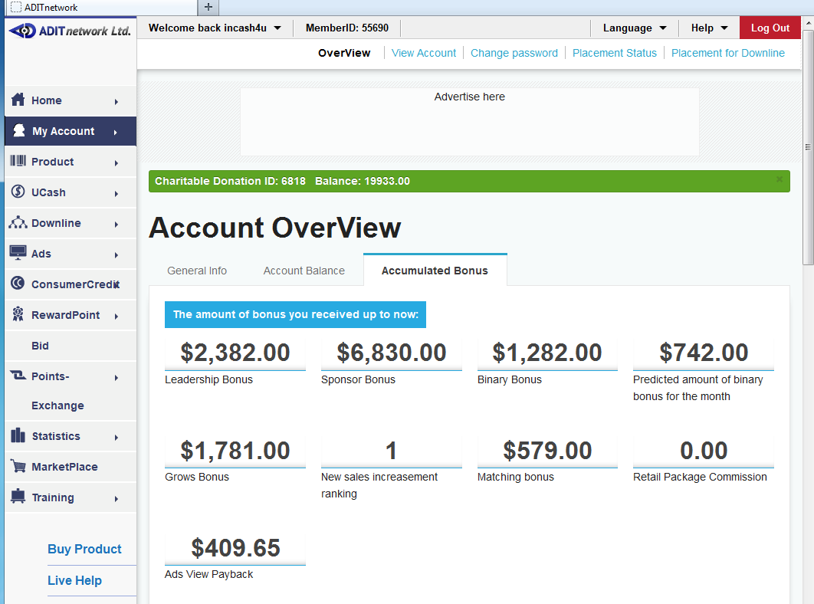This screenshot has width=814, height=604.
Task: Click the Advertise here banner area
Action: click(x=469, y=122)
